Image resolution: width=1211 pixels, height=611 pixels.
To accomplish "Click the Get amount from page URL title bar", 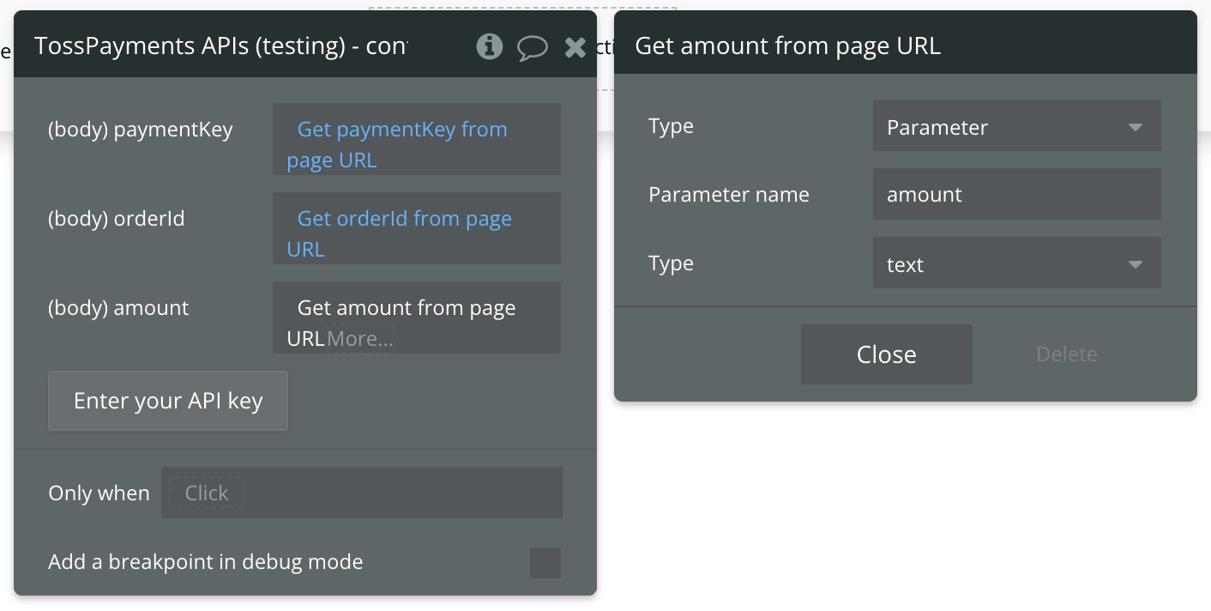I will coord(905,45).
